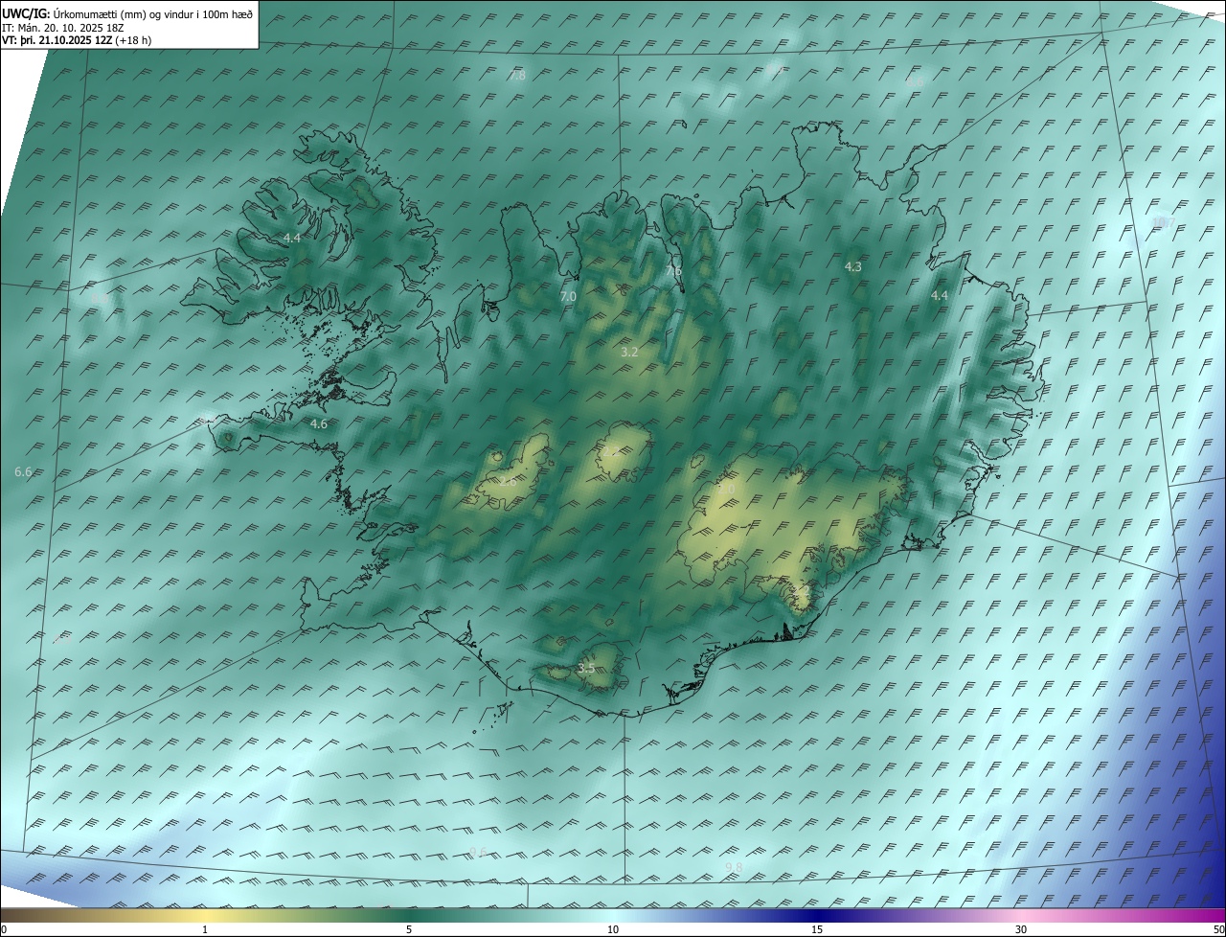Image resolution: width=1226 pixels, height=937 pixels.
Task: Select the 7.0 precipitation value label
Action: [568, 297]
